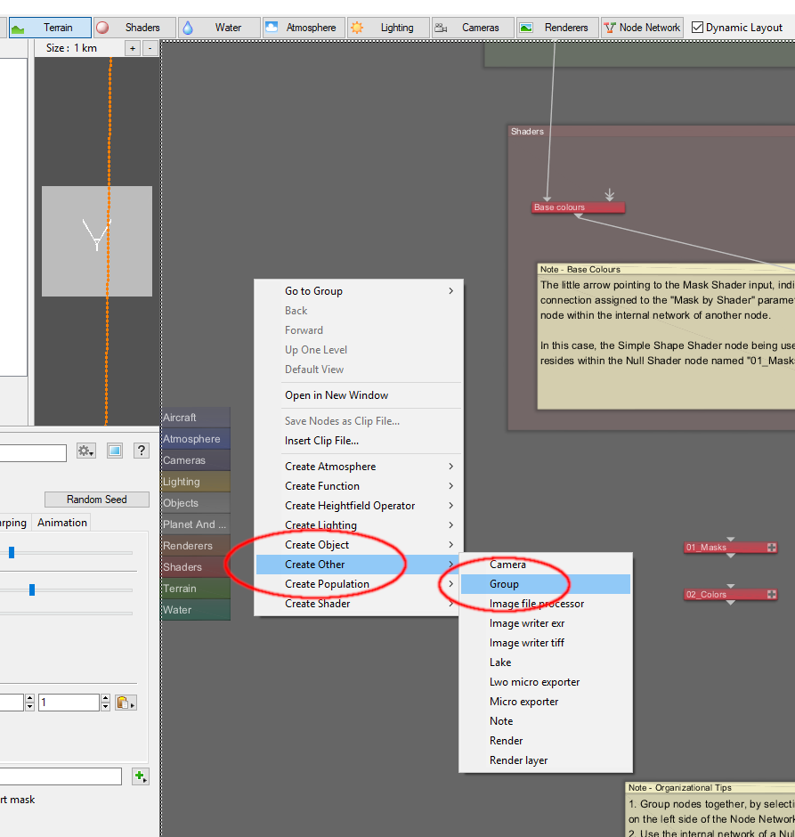Zoom in the preview with plus button

click(x=133, y=49)
